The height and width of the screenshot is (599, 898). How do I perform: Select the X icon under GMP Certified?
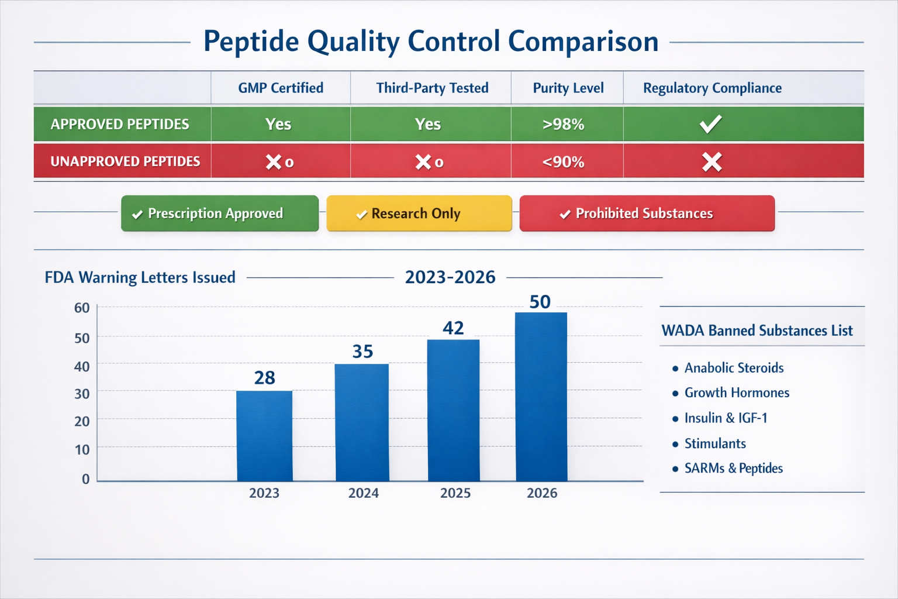273,161
